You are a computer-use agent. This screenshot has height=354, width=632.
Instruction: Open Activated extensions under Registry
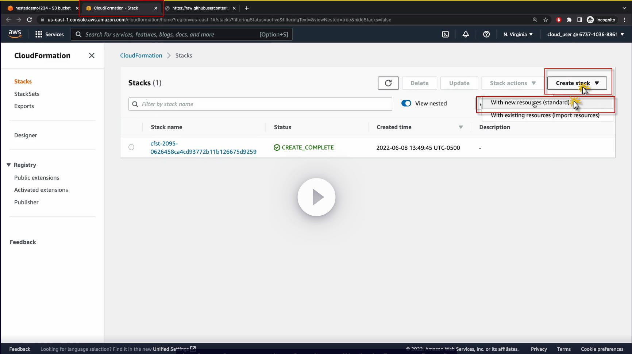(41, 190)
